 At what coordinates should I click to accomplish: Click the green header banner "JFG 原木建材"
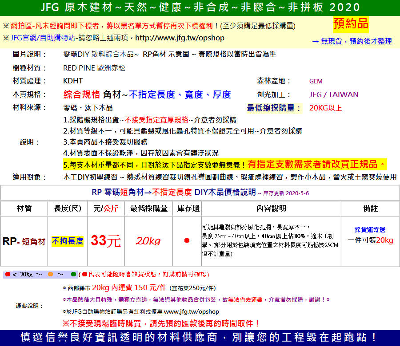[x=200, y=8]
